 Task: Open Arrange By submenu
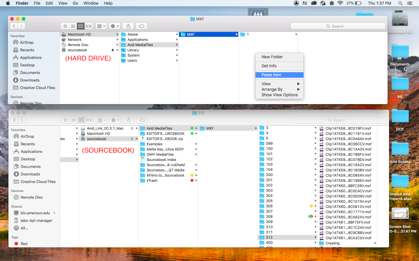click(279, 89)
